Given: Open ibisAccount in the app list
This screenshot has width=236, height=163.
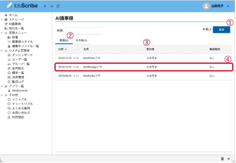Looking at the screenshot, I should [x=20, y=90].
